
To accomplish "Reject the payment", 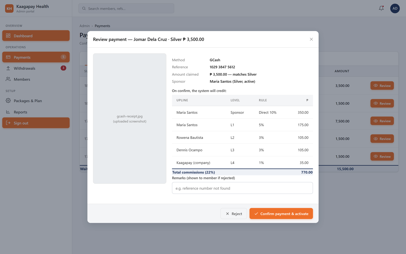I will click(x=234, y=214).
